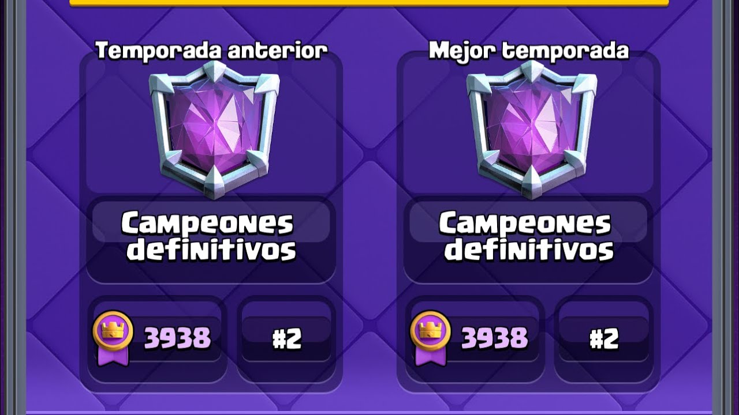Tap the purple ribbon of the previous season medal

pyautogui.click(x=113, y=356)
